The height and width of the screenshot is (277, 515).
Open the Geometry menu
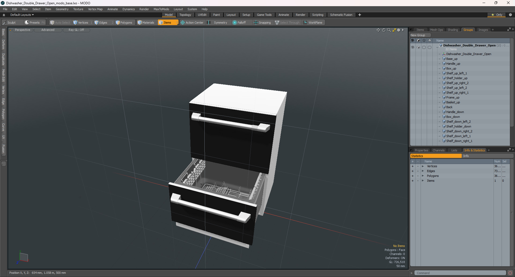pos(62,9)
